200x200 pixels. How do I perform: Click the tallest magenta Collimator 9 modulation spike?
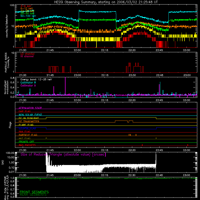(65, 86)
